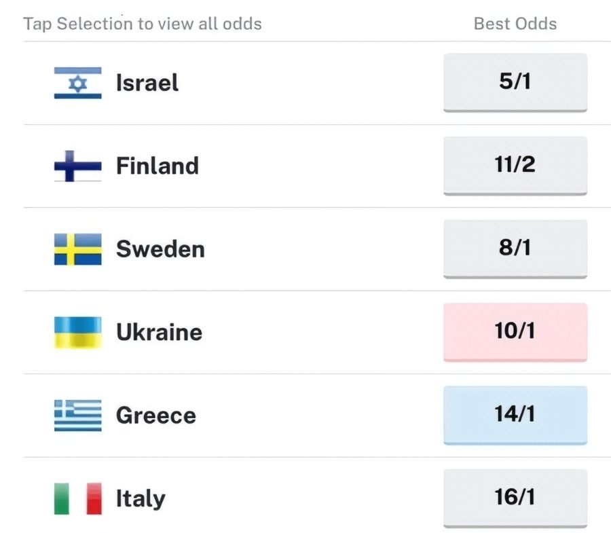This screenshot has width=611, height=533.
Task: Click the Best Odds column header
Action: 515,24
